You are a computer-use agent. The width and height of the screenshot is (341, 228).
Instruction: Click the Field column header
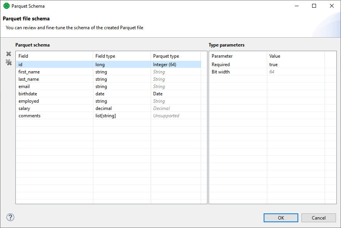pyautogui.click(x=54, y=56)
